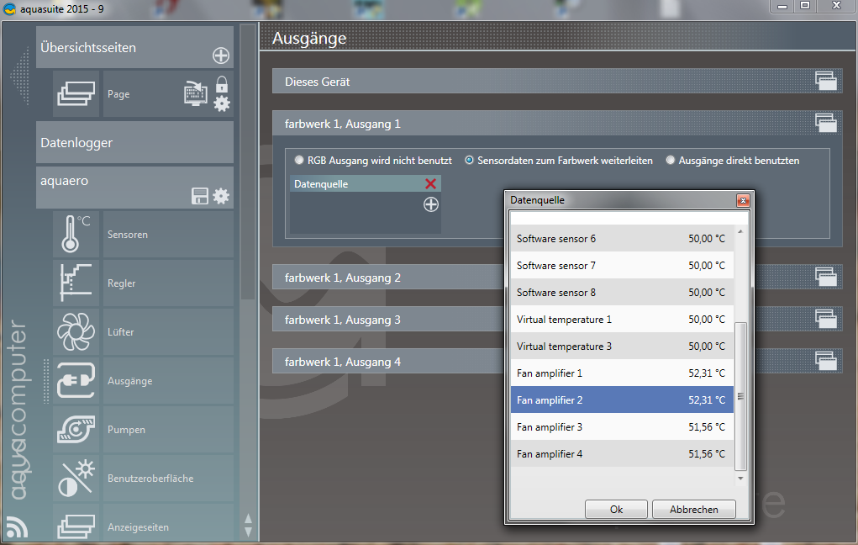Image resolution: width=858 pixels, height=545 pixels.
Task: Select 'Sensordaten zum Farbwerk weiterleiten' option
Action: (470, 160)
